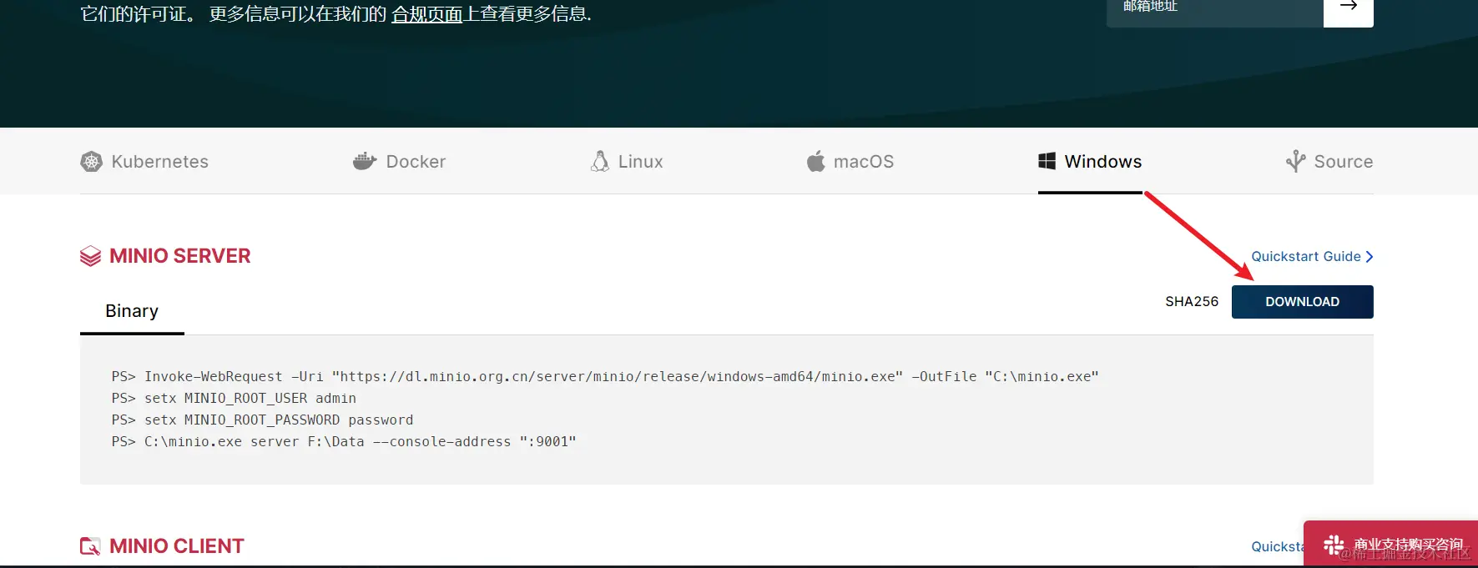The width and height of the screenshot is (1478, 568).
Task: Click the Quickstart Guide chevron arrow
Action: [1369, 256]
